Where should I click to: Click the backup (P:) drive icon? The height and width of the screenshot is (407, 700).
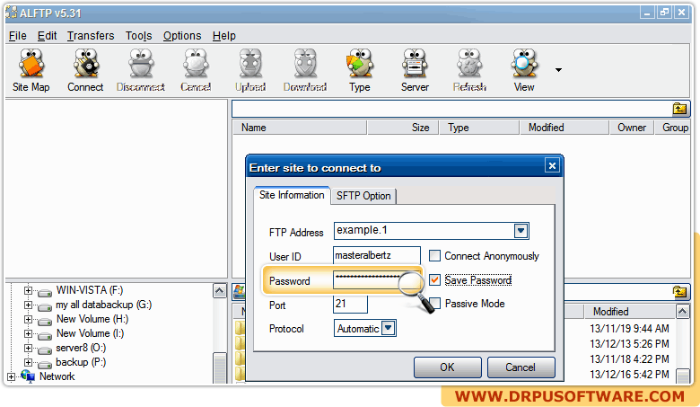pyautogui.click(x=45, y=364)
